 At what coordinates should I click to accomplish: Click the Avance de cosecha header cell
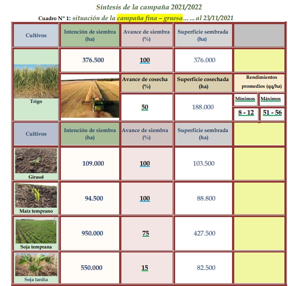point(146,83)
